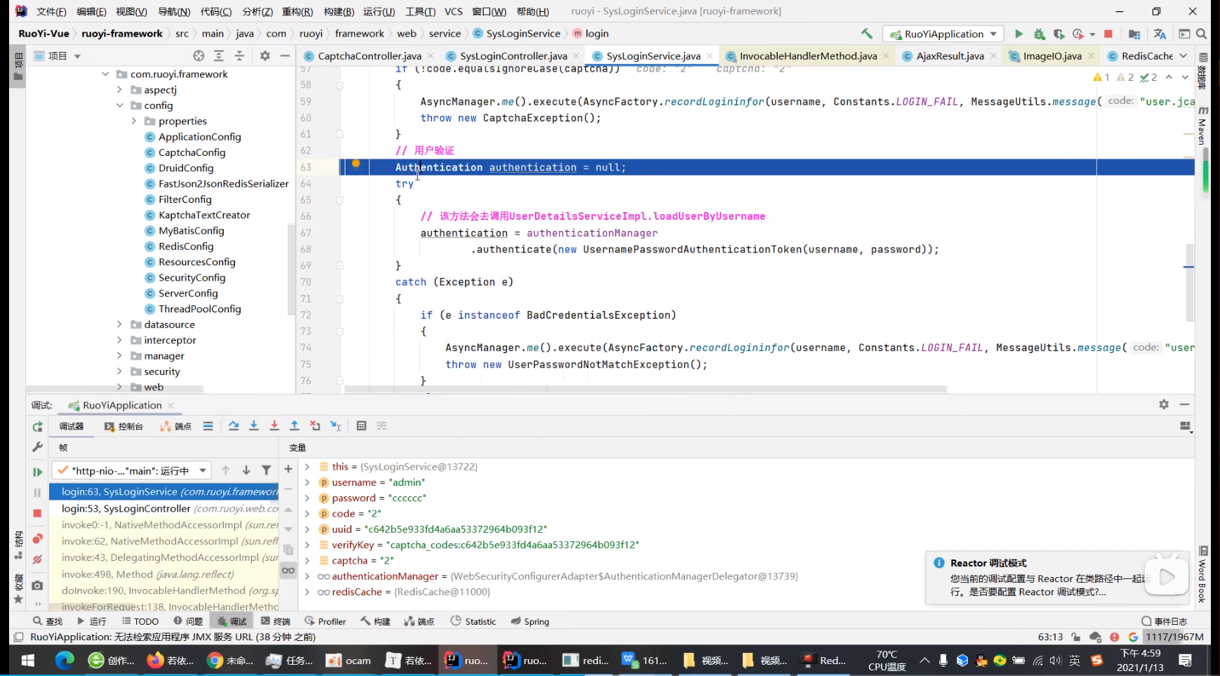Open the 终端 terminal tool window
This screenshot has width=1220, height=676.
click(x=275, y=621)
